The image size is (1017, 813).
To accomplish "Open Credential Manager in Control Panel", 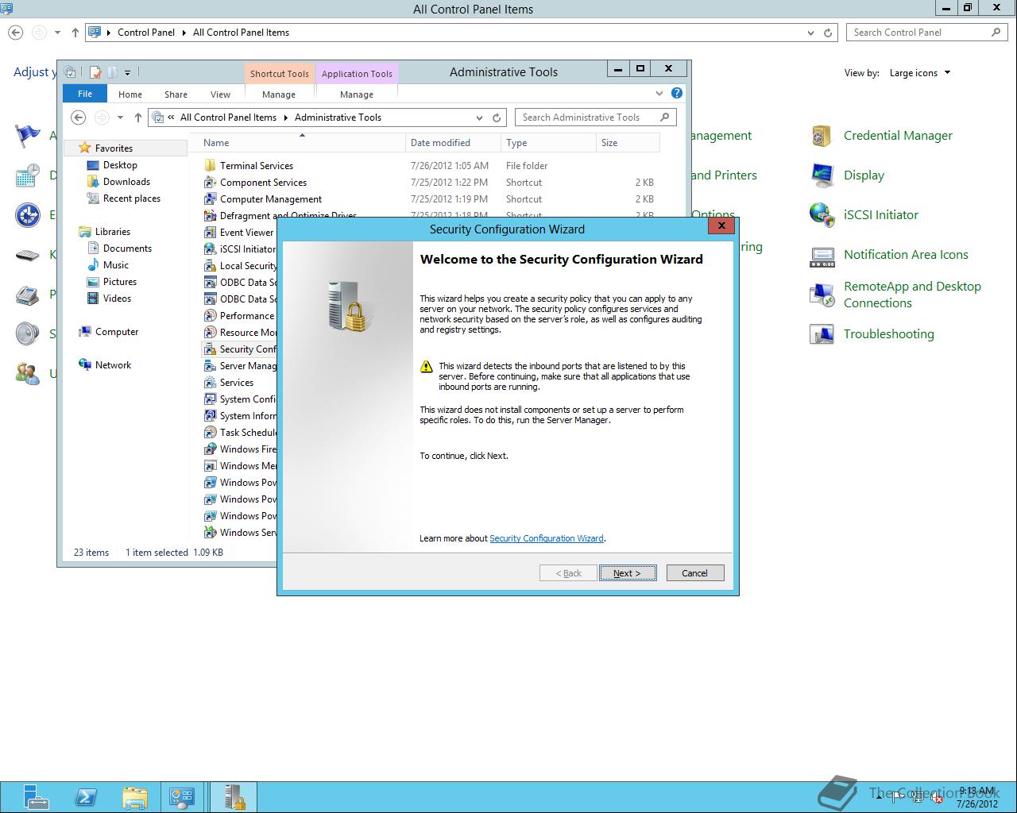I will pyautogui.click(x=898, y=135).
